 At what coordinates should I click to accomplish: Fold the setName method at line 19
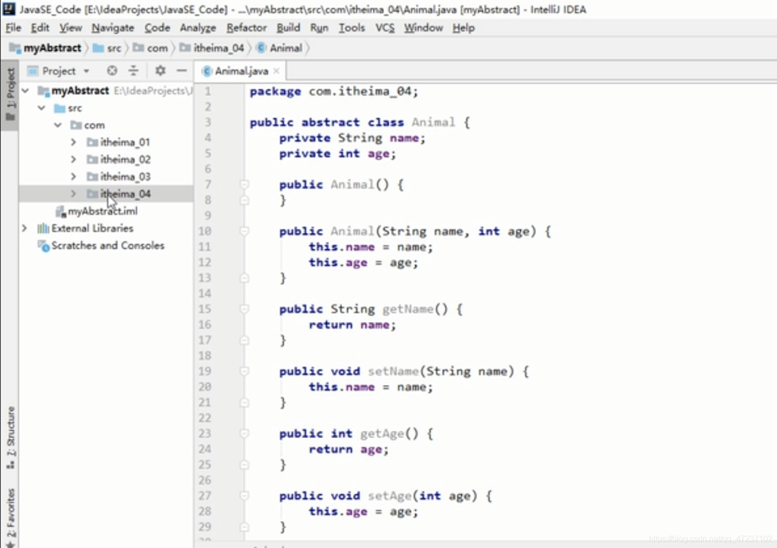(244, 371)
